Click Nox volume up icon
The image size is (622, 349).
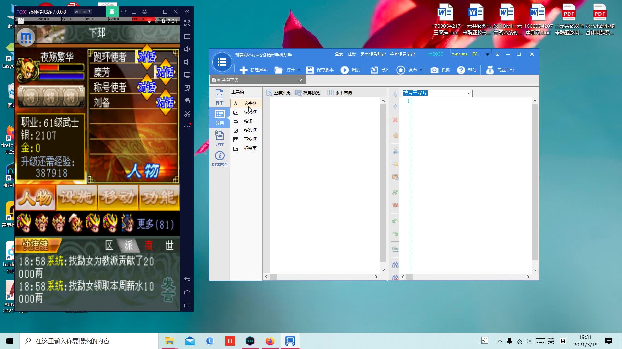(x=187, y=49)
